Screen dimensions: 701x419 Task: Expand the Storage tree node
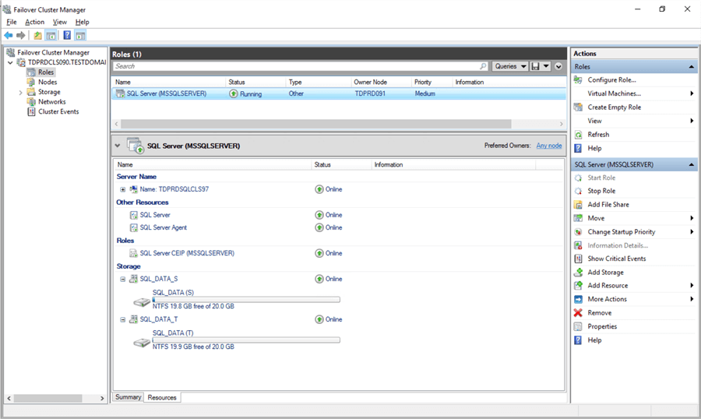tap(20, 93)
